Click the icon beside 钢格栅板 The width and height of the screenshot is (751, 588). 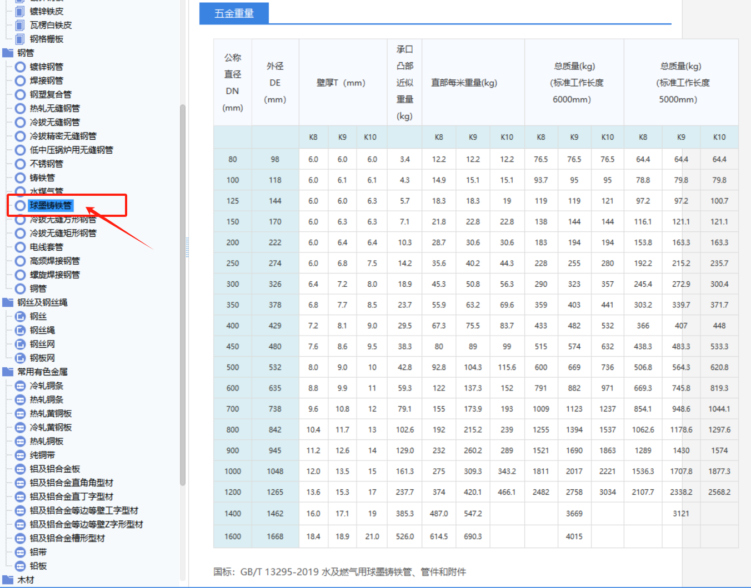pyautogui.click(x=20, y=39)
